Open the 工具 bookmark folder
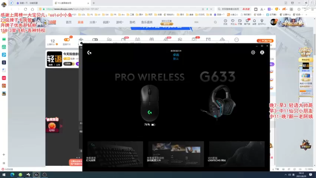316x178 pixels. click(x=130, y=15)
